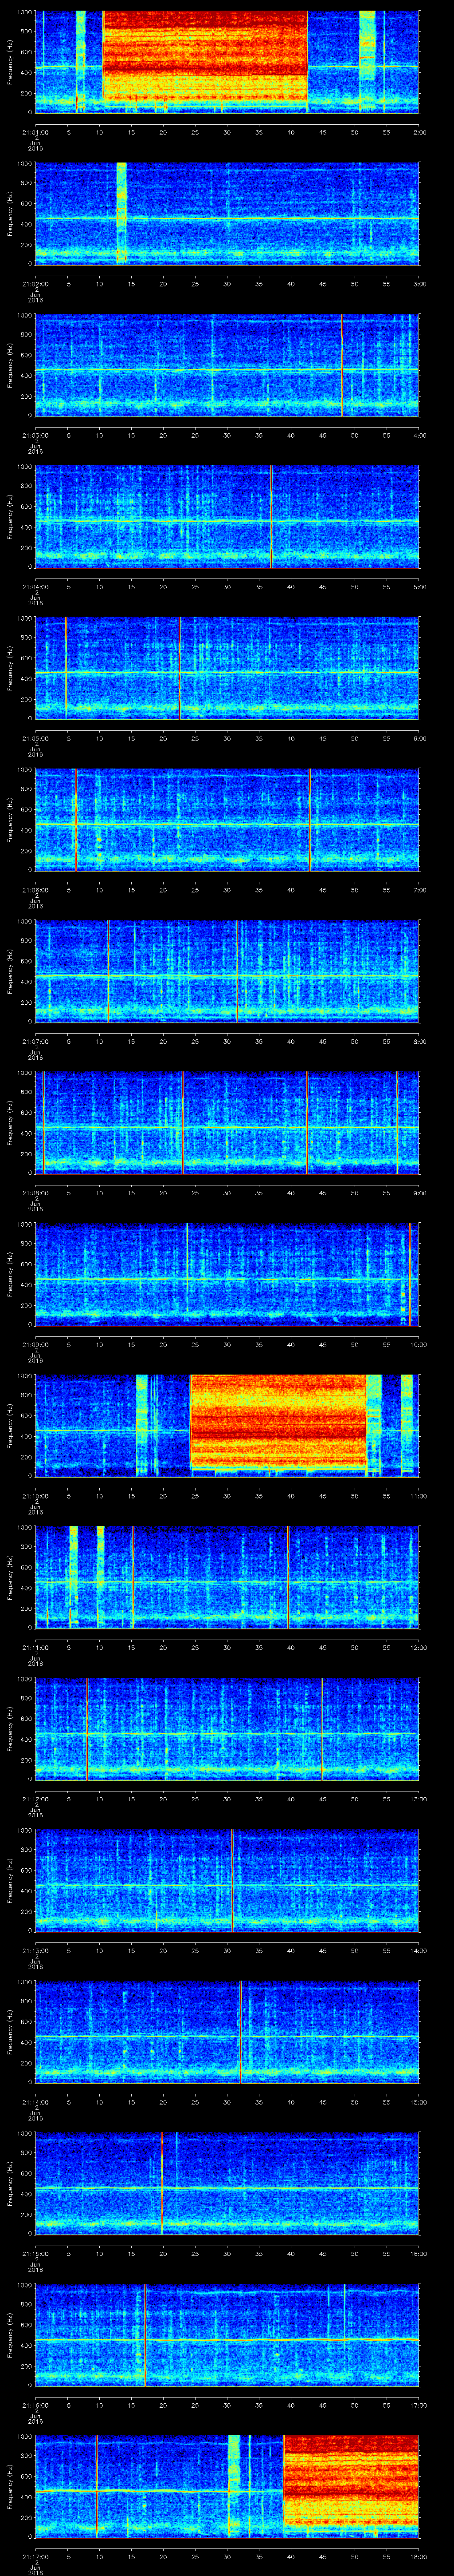The width and height of the screenshot is (454, 2576).
Task: Click the "21:17:00" time label
Action: 35,2558
